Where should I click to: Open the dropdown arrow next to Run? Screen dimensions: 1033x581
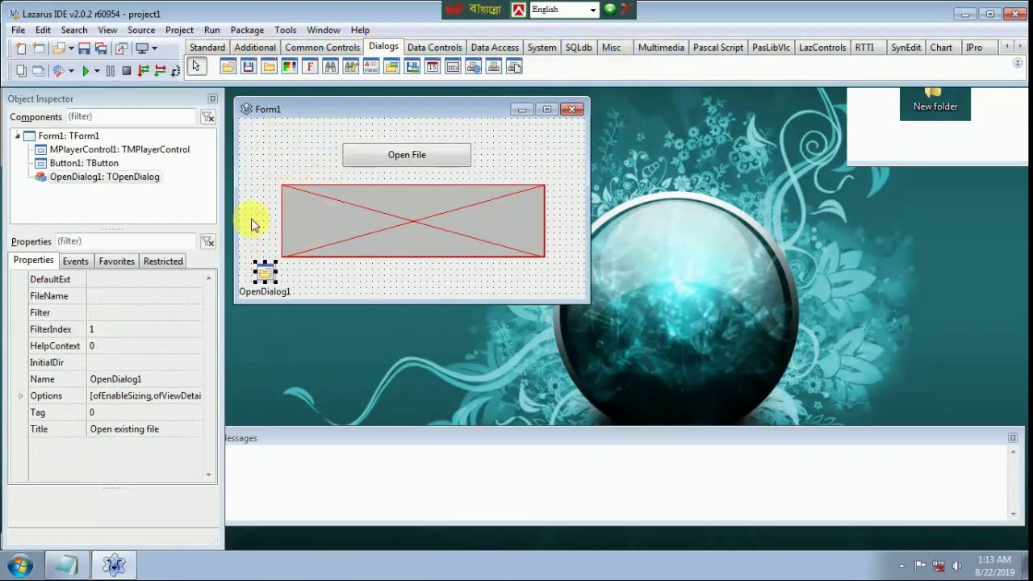(x=97, y=71)
